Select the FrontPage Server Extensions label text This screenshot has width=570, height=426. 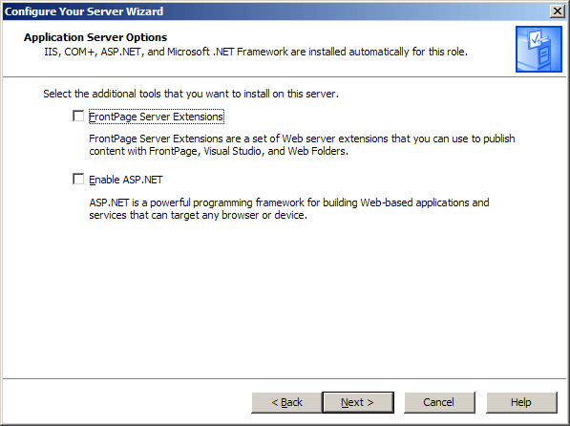point(157,117)
